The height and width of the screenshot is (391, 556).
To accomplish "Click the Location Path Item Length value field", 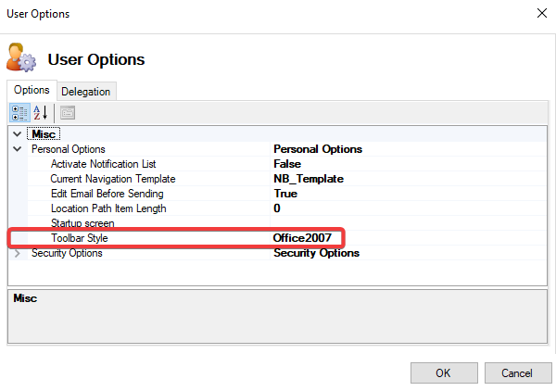I will pos(408,208).
